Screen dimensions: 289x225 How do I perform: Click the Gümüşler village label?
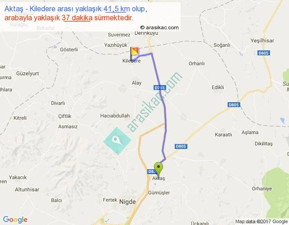pyautogui.click(x=159, y=193)
